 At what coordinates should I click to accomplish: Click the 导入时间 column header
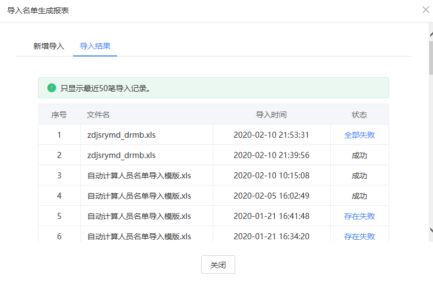point(271,115)
